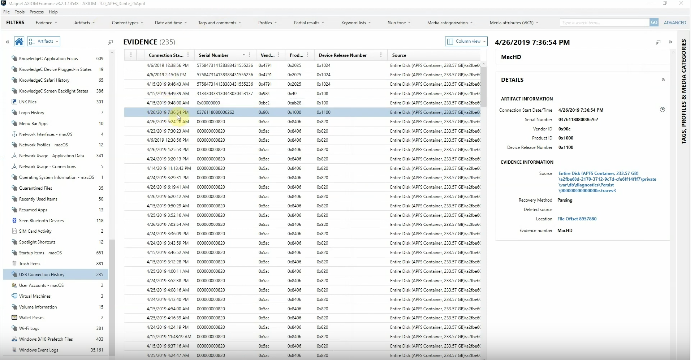
Task: Select Startup Items - macOS artifact
Action: 55,253
